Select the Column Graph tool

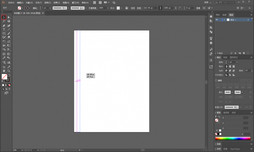point(9,62)
